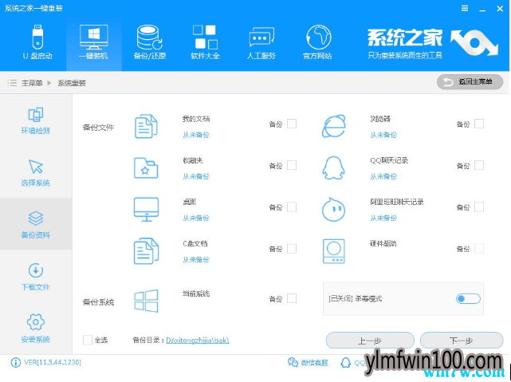The height and width of the screenshot is (382, 511).
Task: Click 从未备份 status under QQ聊天记录
Action: click(383, 176)
